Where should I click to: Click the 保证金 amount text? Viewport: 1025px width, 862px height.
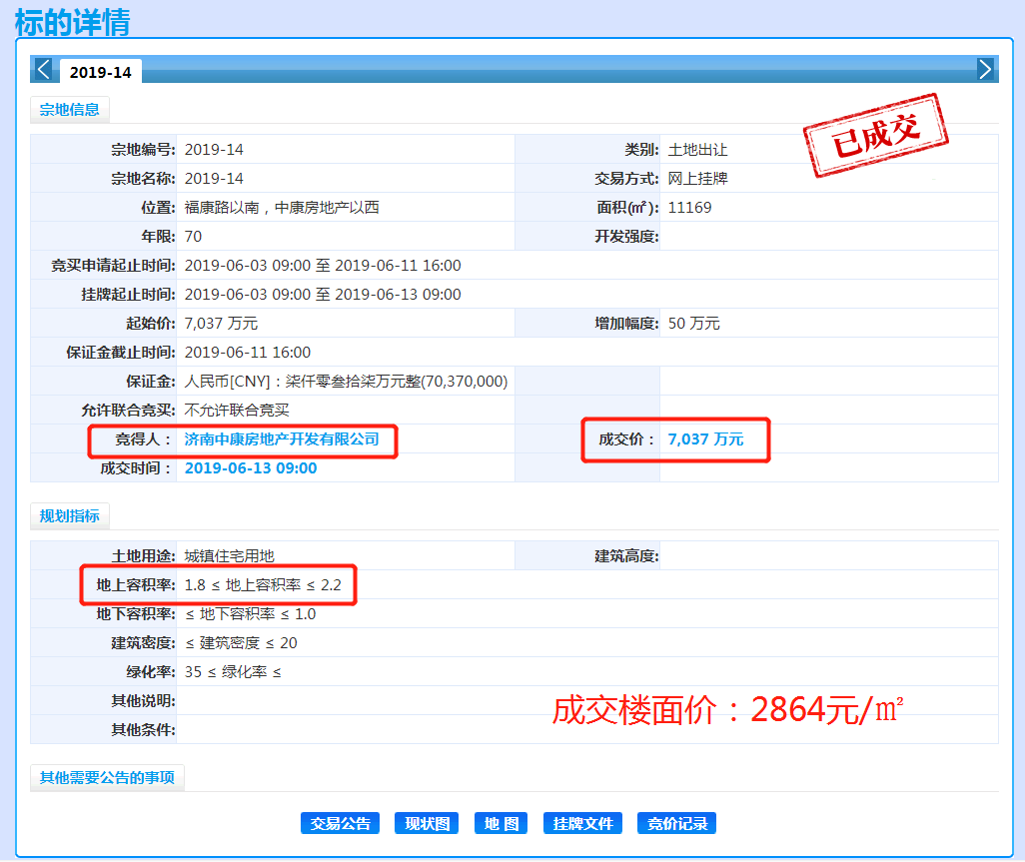pos(346,381)
